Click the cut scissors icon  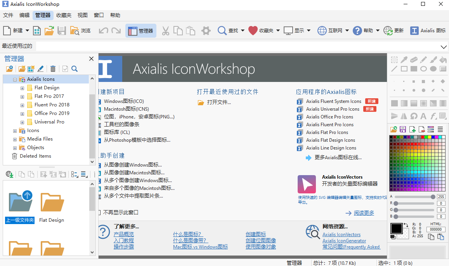[x=165, y=30]
